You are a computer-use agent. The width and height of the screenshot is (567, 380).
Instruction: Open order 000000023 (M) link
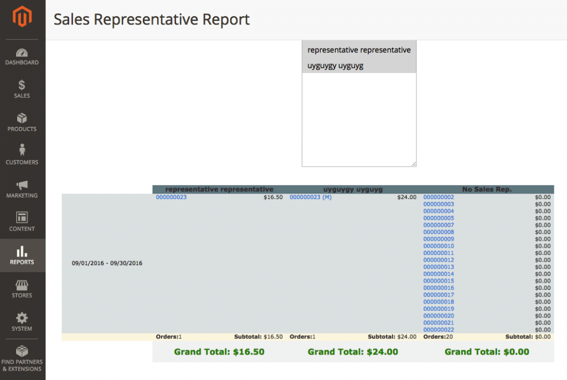pyautogui.click(x=311, y=197)
